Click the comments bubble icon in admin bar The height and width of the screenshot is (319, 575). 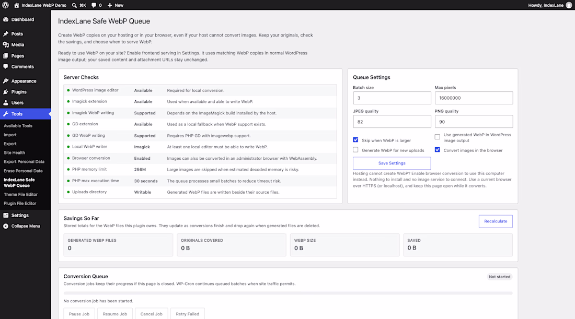point(94,5)
